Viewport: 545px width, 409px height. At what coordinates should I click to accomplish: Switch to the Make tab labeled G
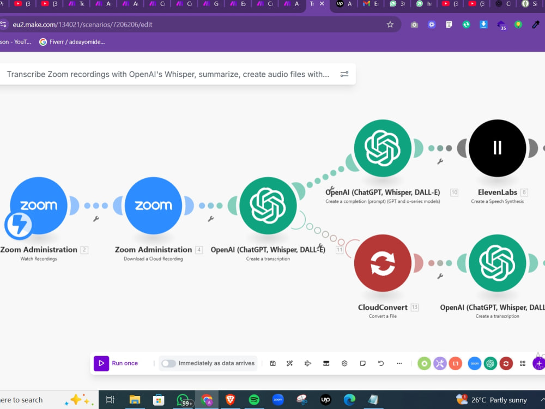pos(211,4)
